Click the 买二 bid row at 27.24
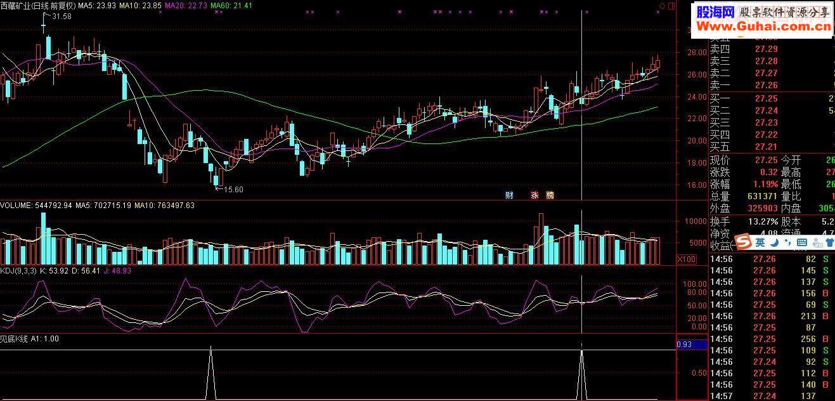The width and height of the screenshot is (835, 401). pyautogui.click(x=771, y=110)
